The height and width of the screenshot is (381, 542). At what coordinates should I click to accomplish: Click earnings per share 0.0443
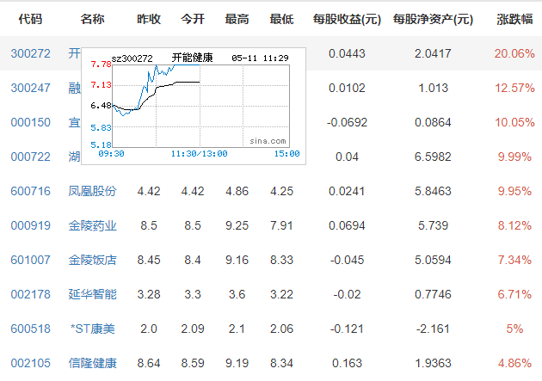347,53
